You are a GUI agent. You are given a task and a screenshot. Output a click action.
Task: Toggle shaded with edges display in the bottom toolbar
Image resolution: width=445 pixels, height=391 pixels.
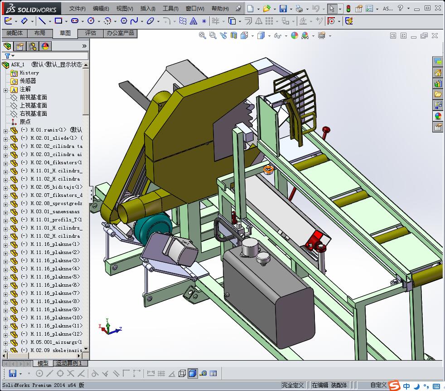(x=192, y=374)
